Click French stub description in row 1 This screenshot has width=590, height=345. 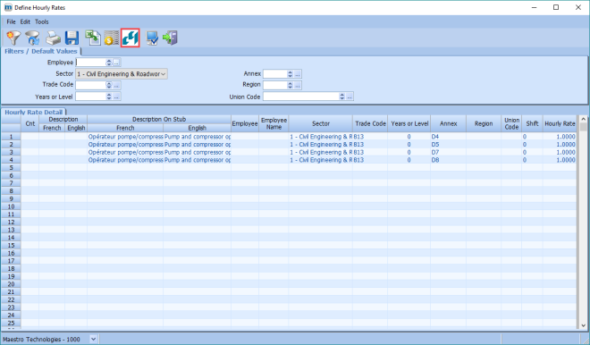pyautogui.click(x=125, y=137)
